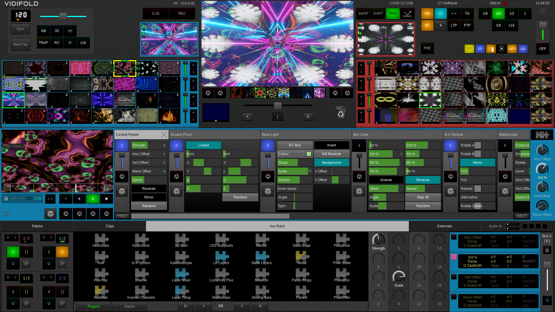Click the cyan infinity loop button

click(x=441, y=14)
